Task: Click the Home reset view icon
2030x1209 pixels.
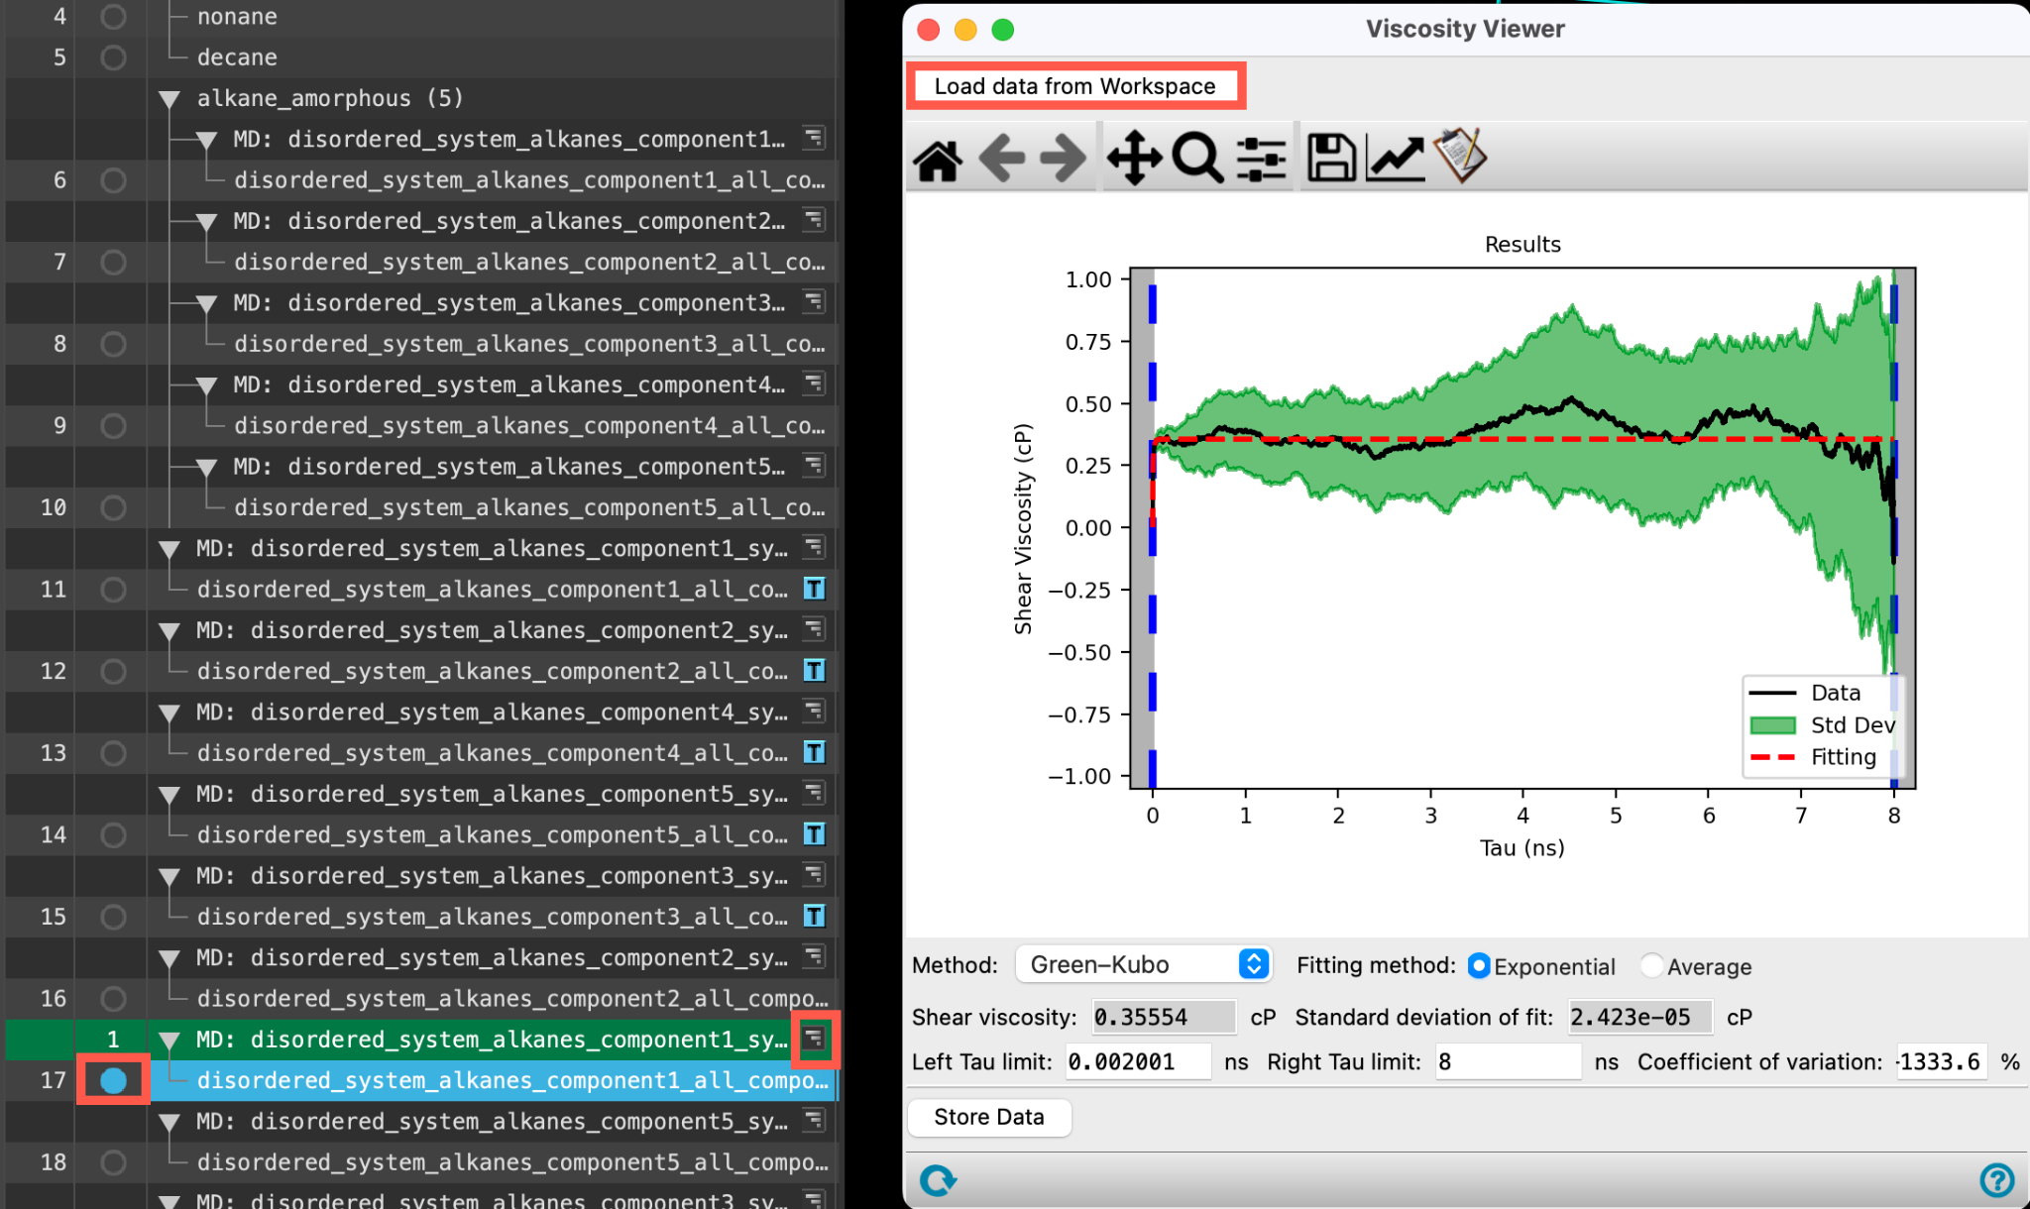Action: coord(937,159)
